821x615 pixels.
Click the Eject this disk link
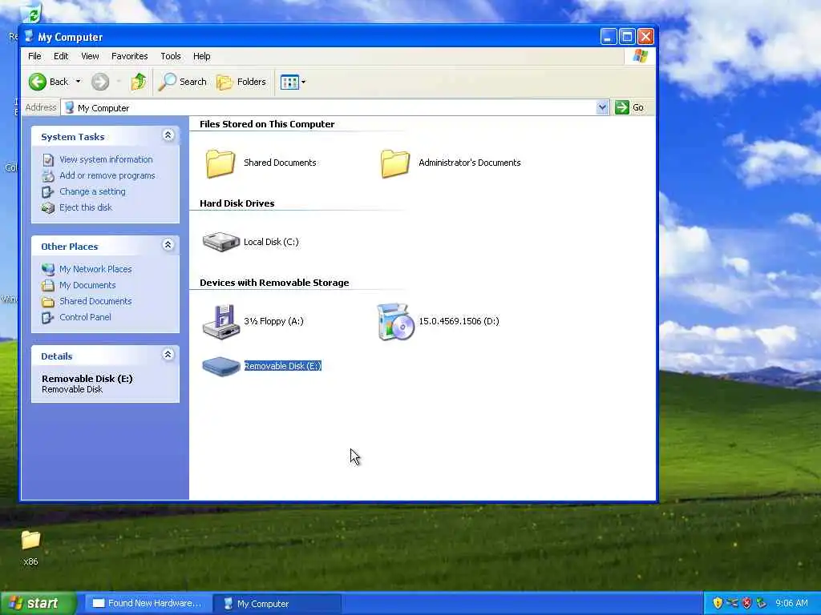pos(85,207)
